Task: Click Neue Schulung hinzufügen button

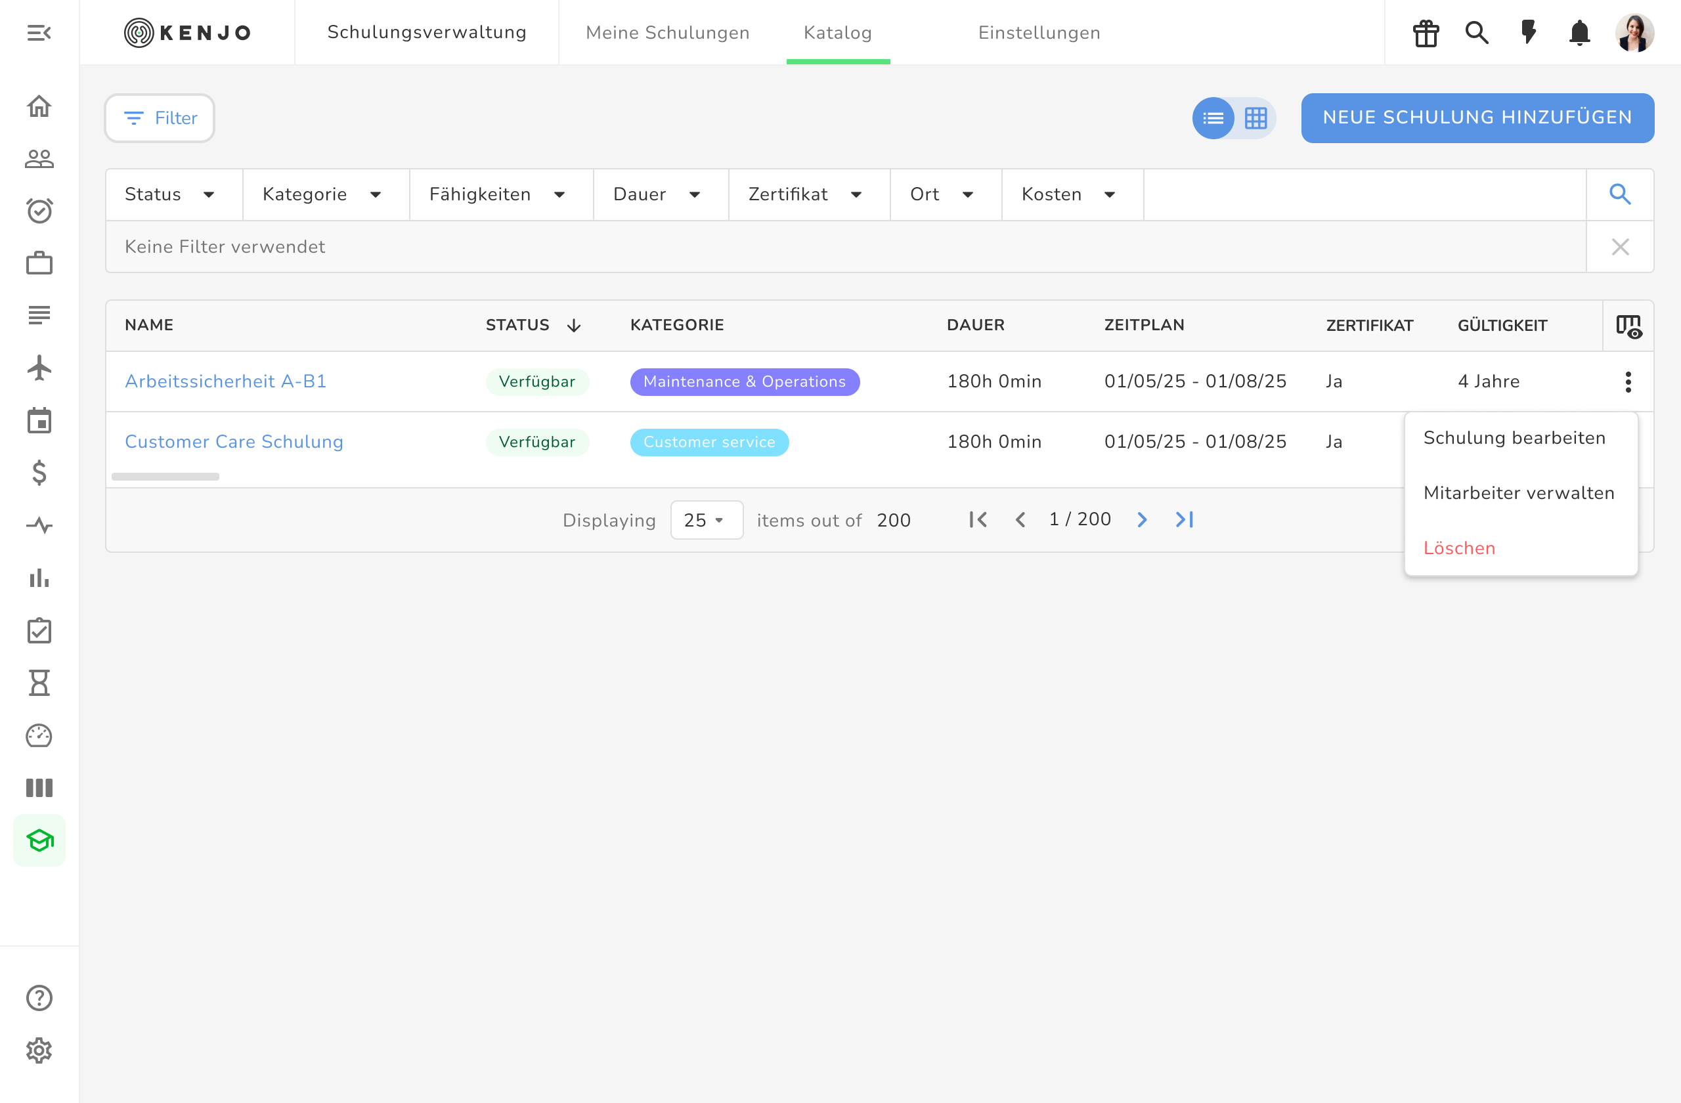Action: 1477,118
